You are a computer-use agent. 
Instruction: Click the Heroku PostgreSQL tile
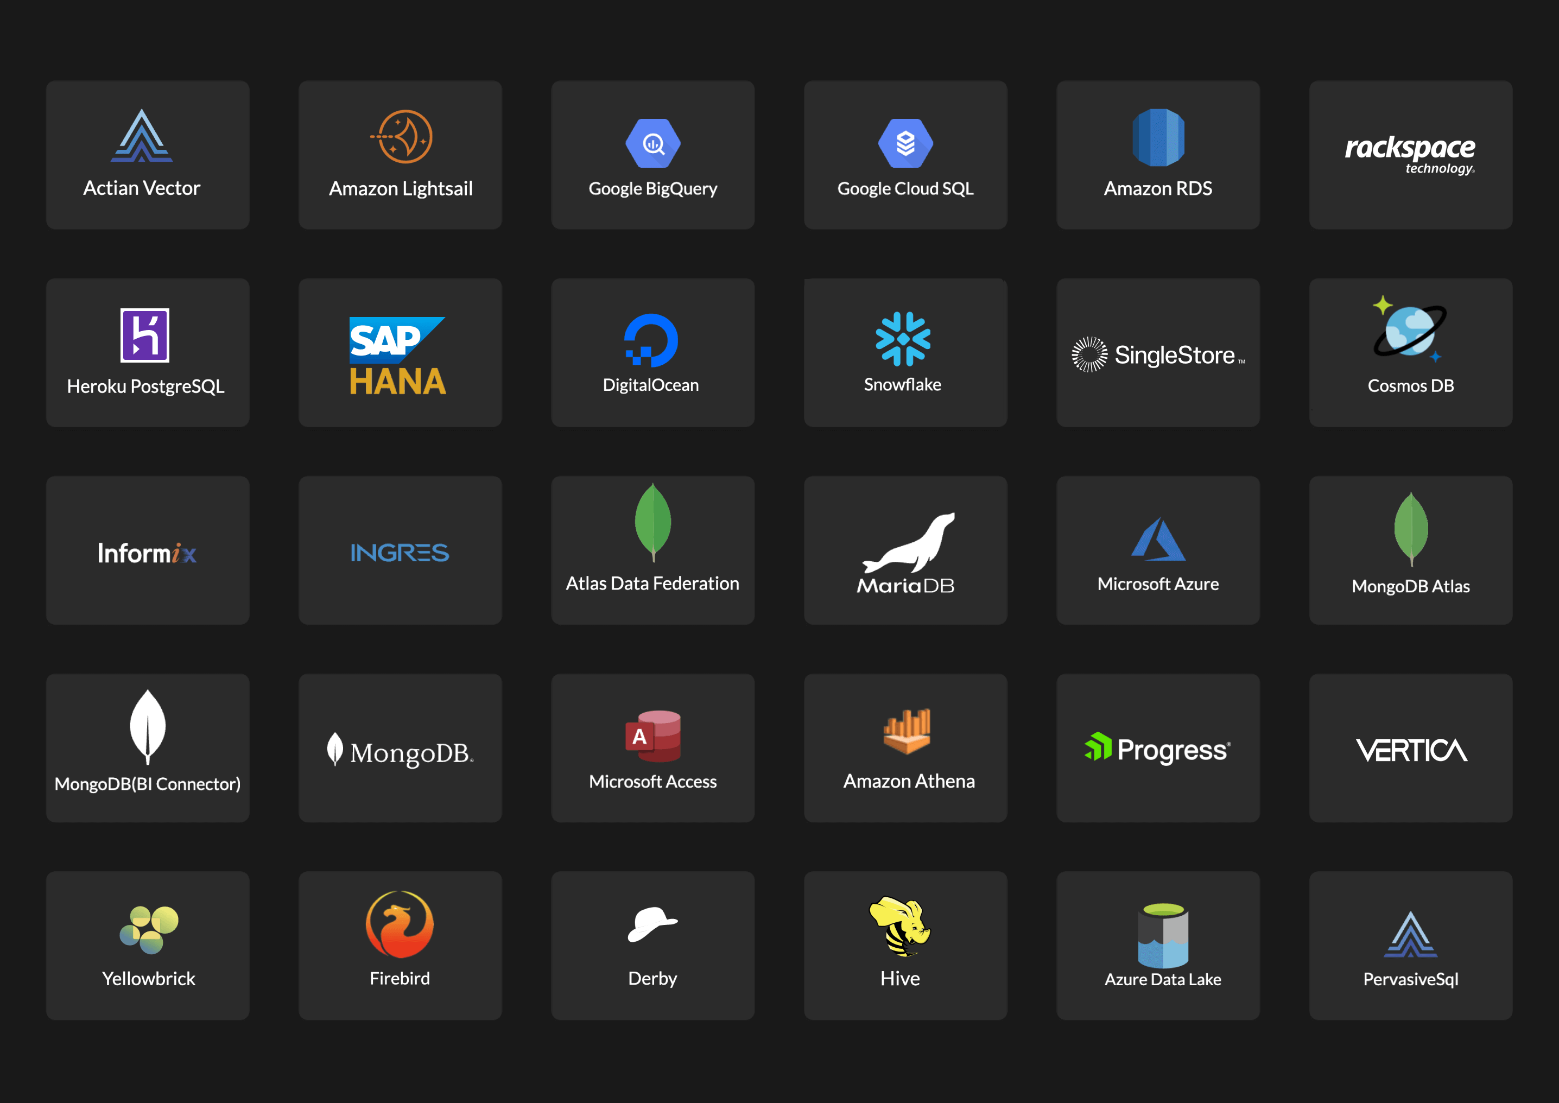coord(147,352)
